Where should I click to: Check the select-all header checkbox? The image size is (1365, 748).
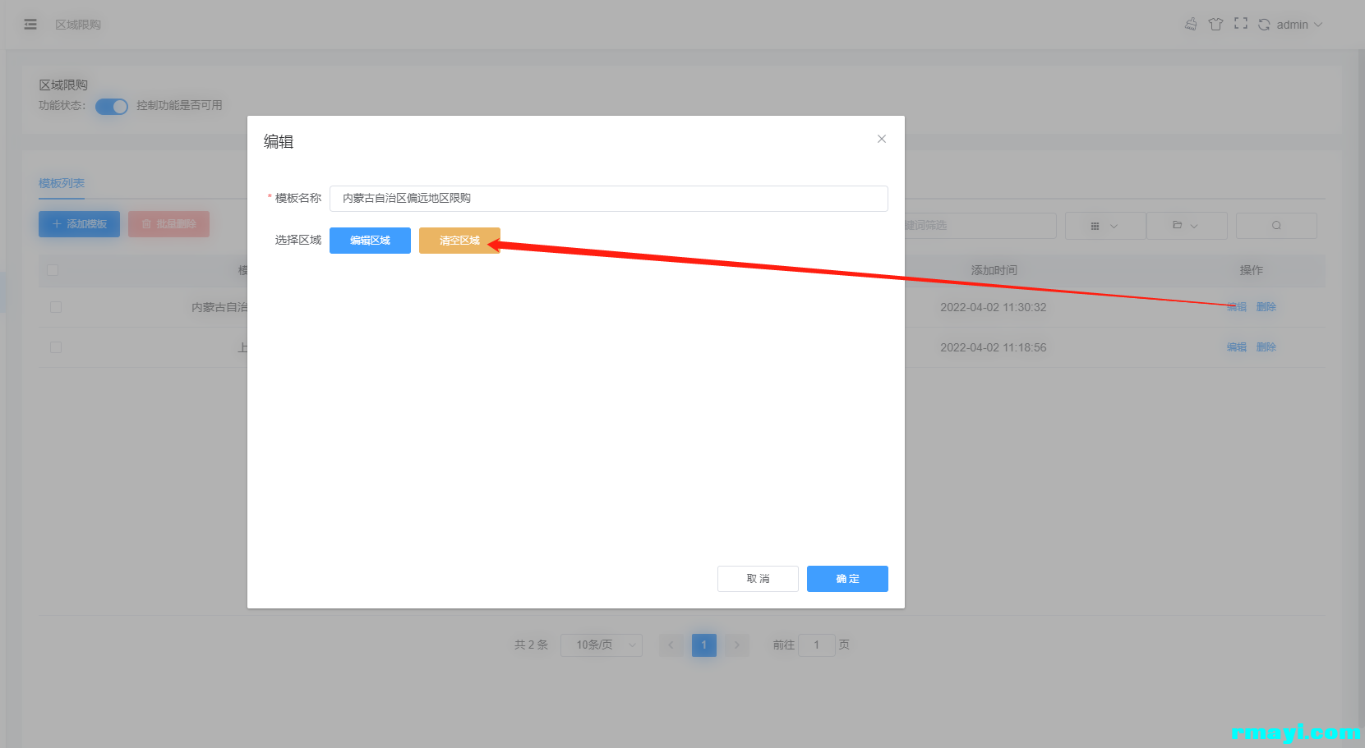(53, 270)
